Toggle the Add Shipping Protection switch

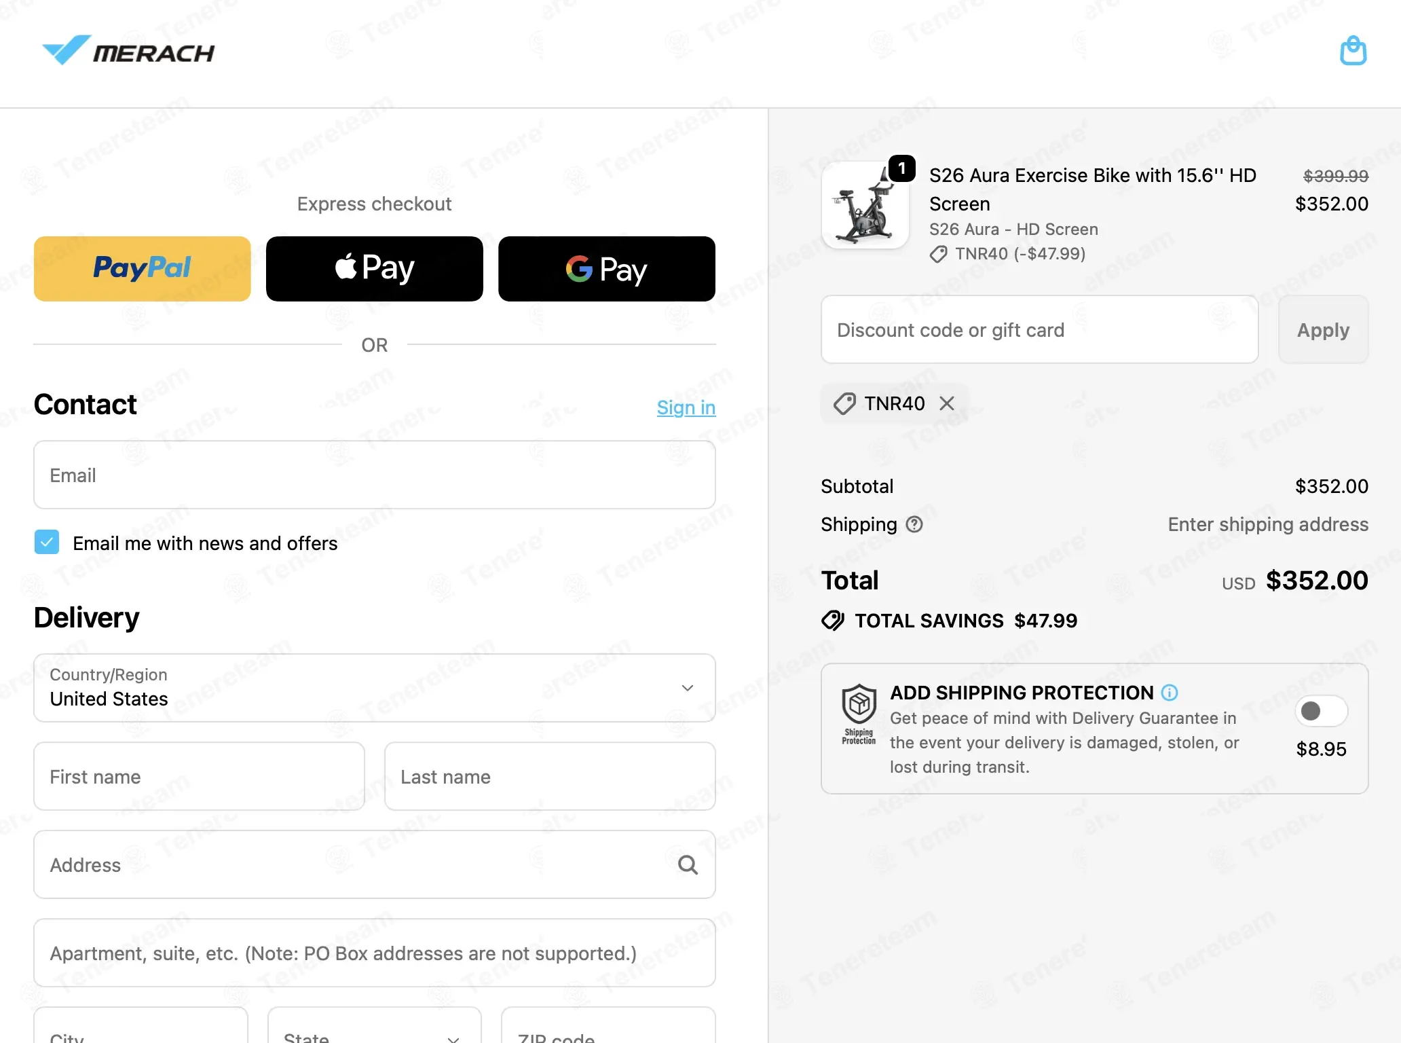1321,711
